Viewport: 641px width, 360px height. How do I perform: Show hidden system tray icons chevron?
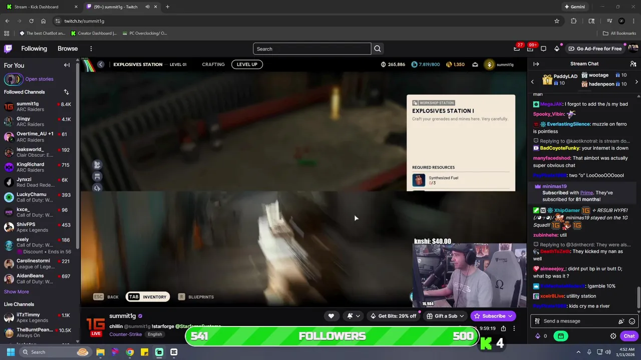point(578,352)
